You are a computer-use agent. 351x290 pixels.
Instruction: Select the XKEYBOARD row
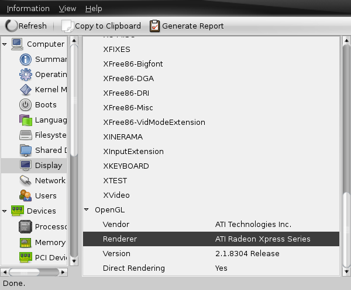coord(211,166)
